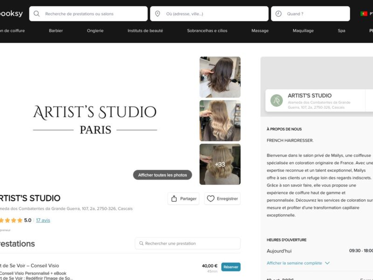The height and width of the screenshot is (280, 373).
Task: Click the location pin icon
Action: pyautogui.click(x=158, y=14)
